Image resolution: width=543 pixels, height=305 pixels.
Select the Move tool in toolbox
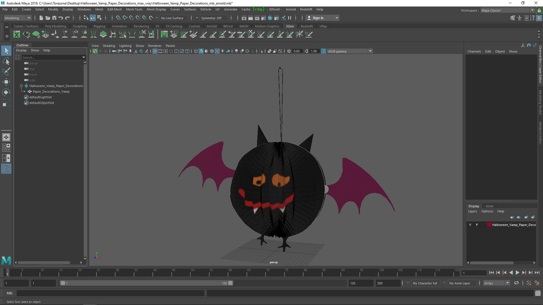click(6, 82)
